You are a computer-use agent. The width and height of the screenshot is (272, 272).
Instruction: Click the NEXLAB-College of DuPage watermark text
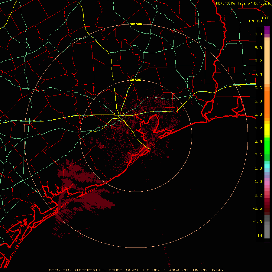[242, 3]
